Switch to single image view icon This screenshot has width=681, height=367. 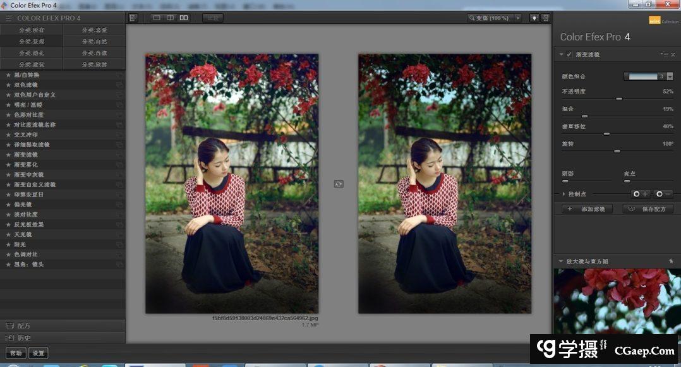click(157, 18)
